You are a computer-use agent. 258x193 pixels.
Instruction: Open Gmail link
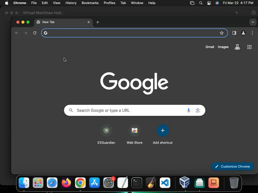210,47
